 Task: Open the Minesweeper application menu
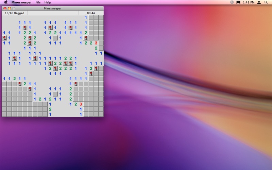(21, 2)
